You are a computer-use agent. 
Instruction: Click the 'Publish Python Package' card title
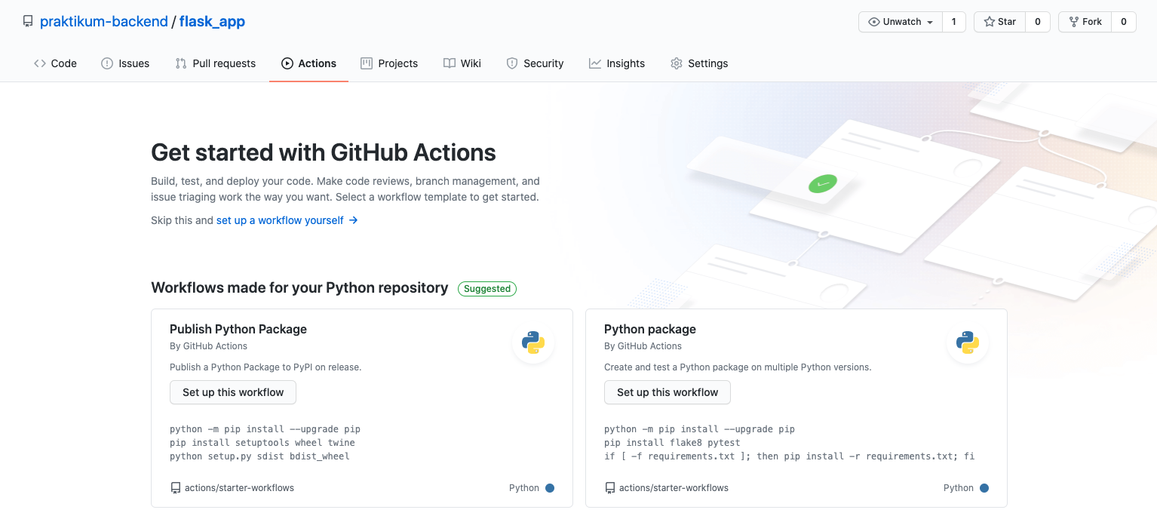pyautogui.click(x=238, y=329)
